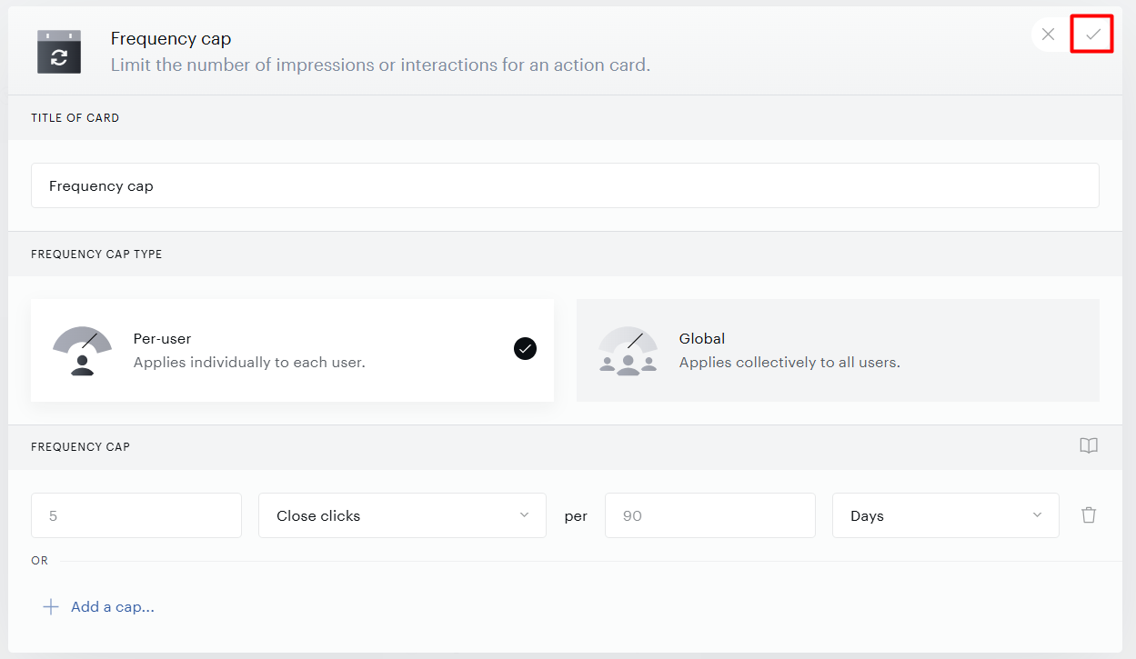Image resolution: width=1136 pixels, height=659 pixels.
Task: Open the documentation book icon
Action: point(1089,446)
